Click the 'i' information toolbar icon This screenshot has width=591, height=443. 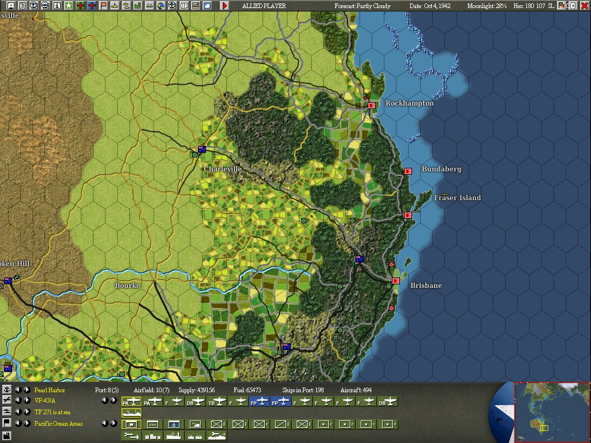tap(58, 5)
